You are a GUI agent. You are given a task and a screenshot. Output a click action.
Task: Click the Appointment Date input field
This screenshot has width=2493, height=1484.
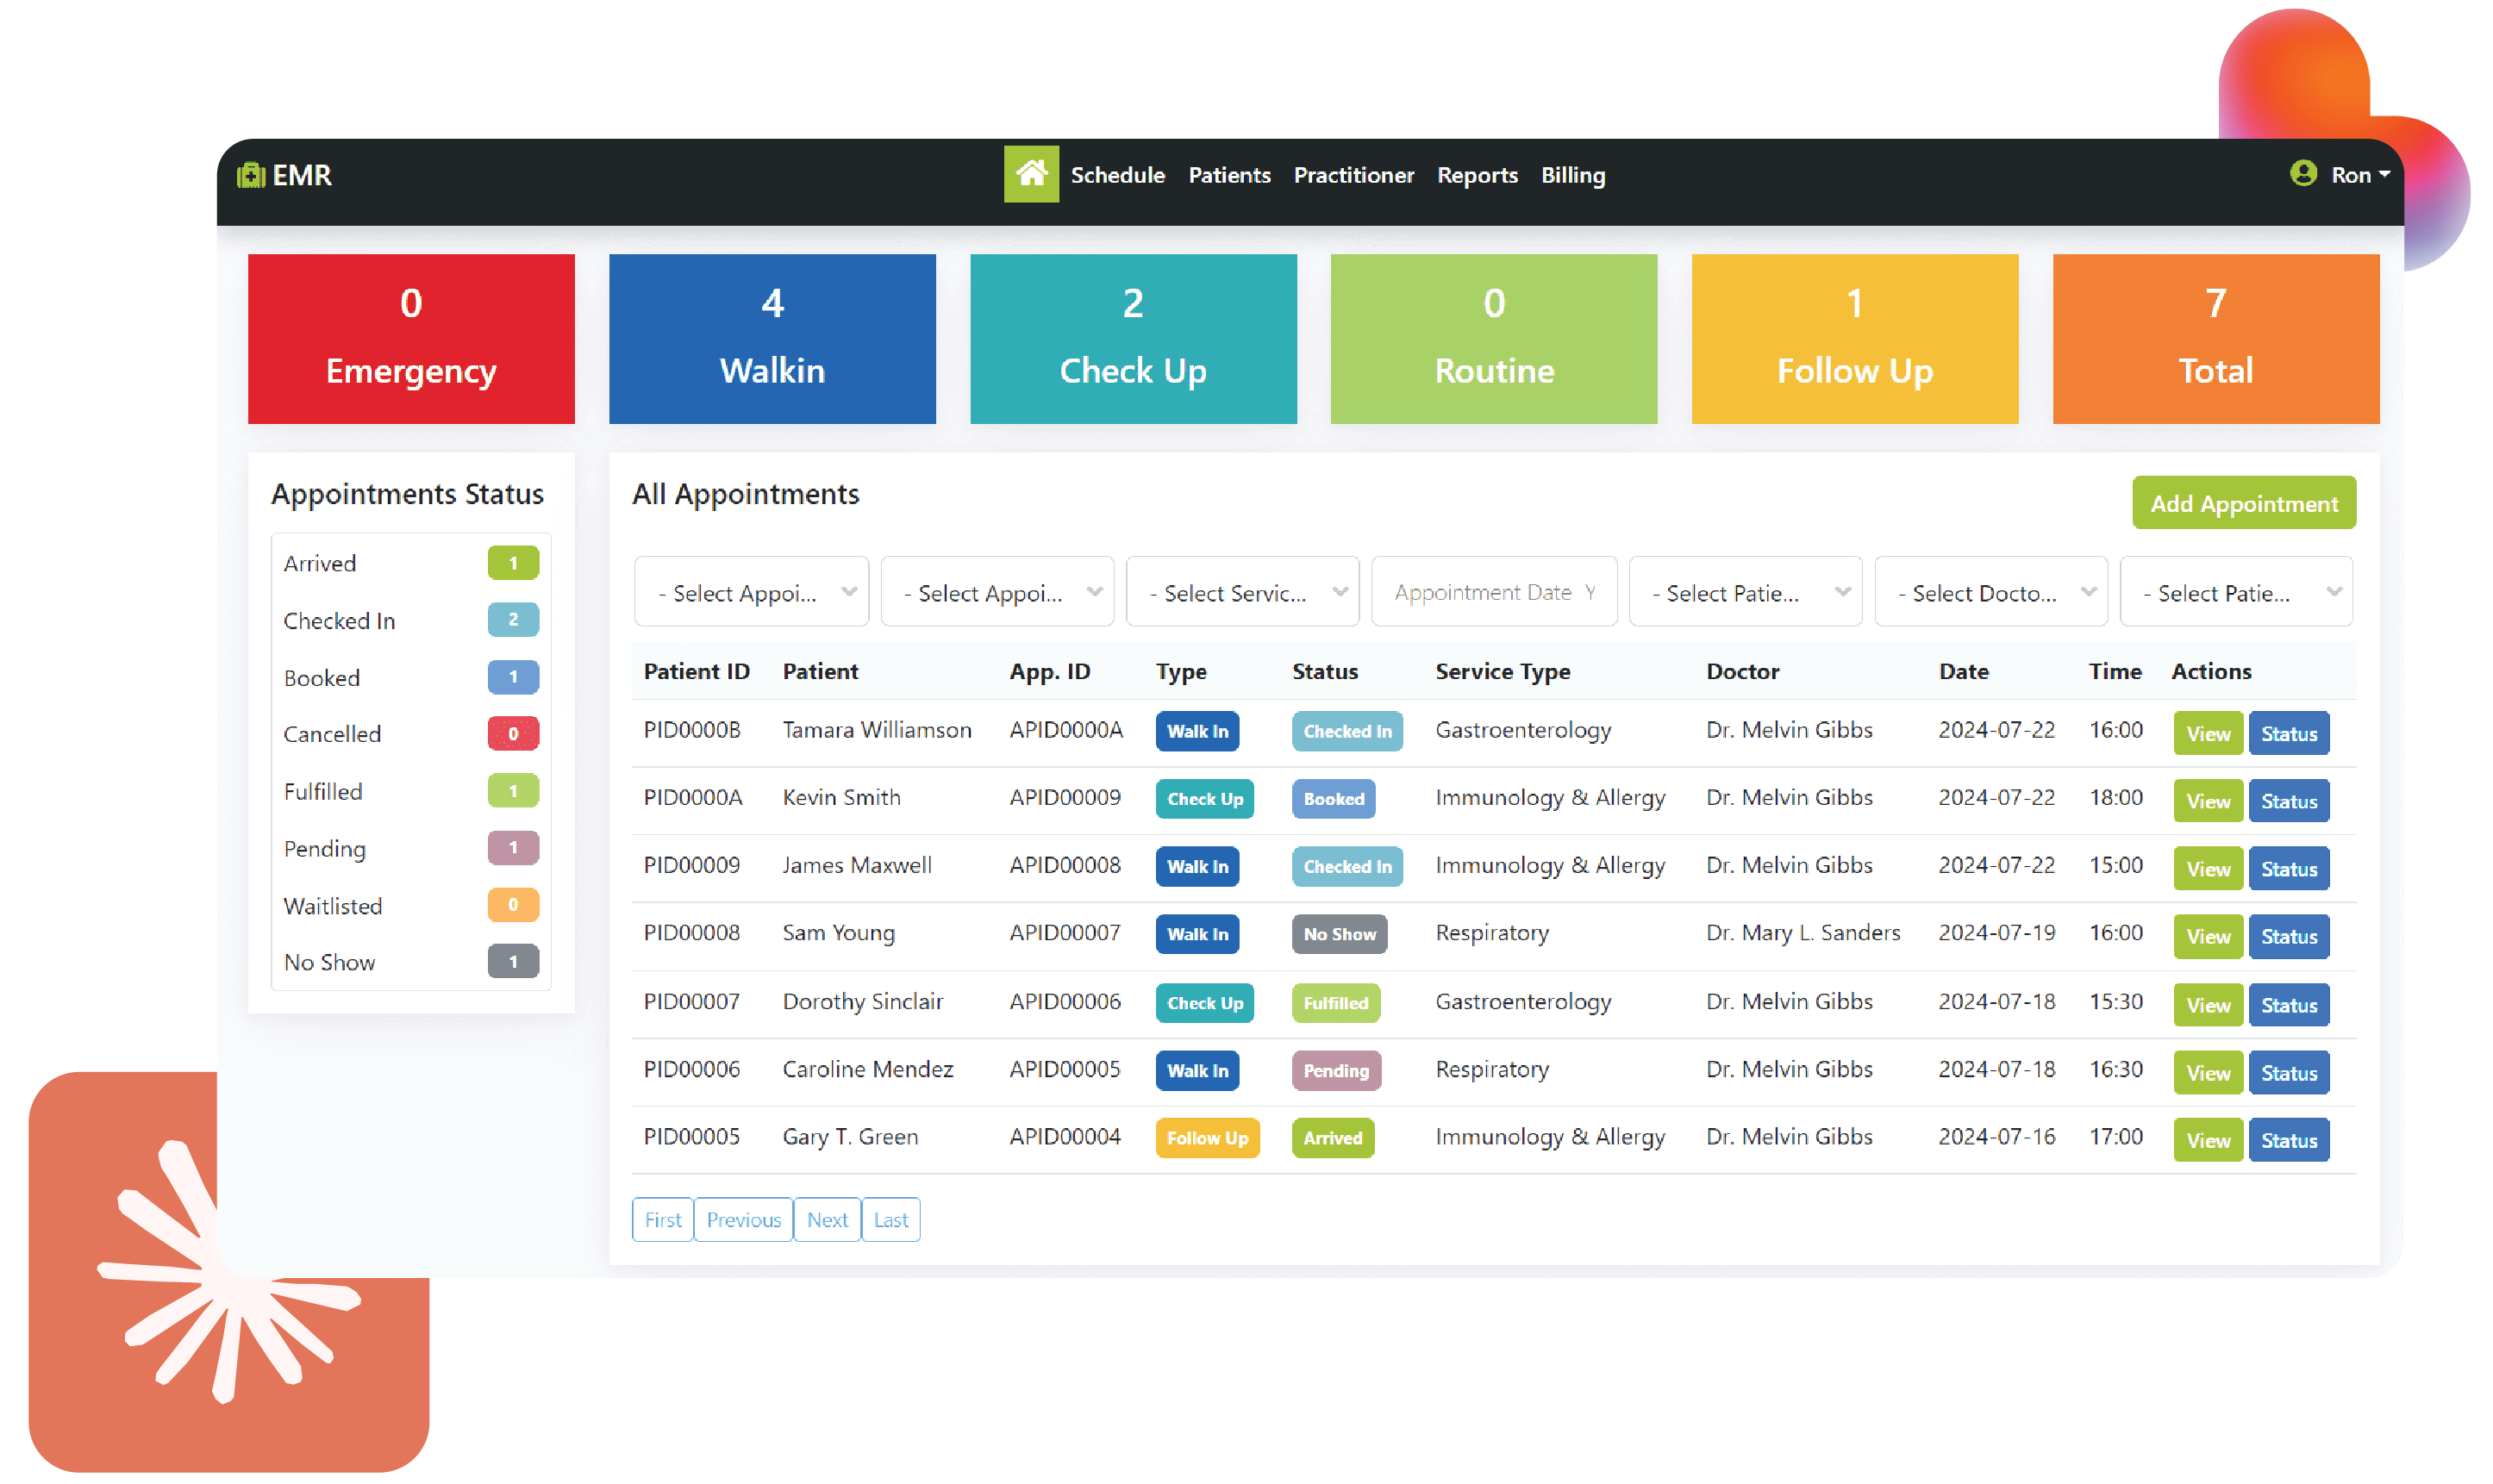pos(1493,592)
